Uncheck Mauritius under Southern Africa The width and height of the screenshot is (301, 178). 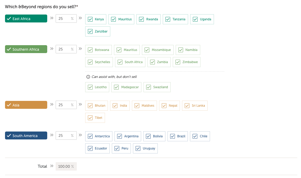point(119,50)
